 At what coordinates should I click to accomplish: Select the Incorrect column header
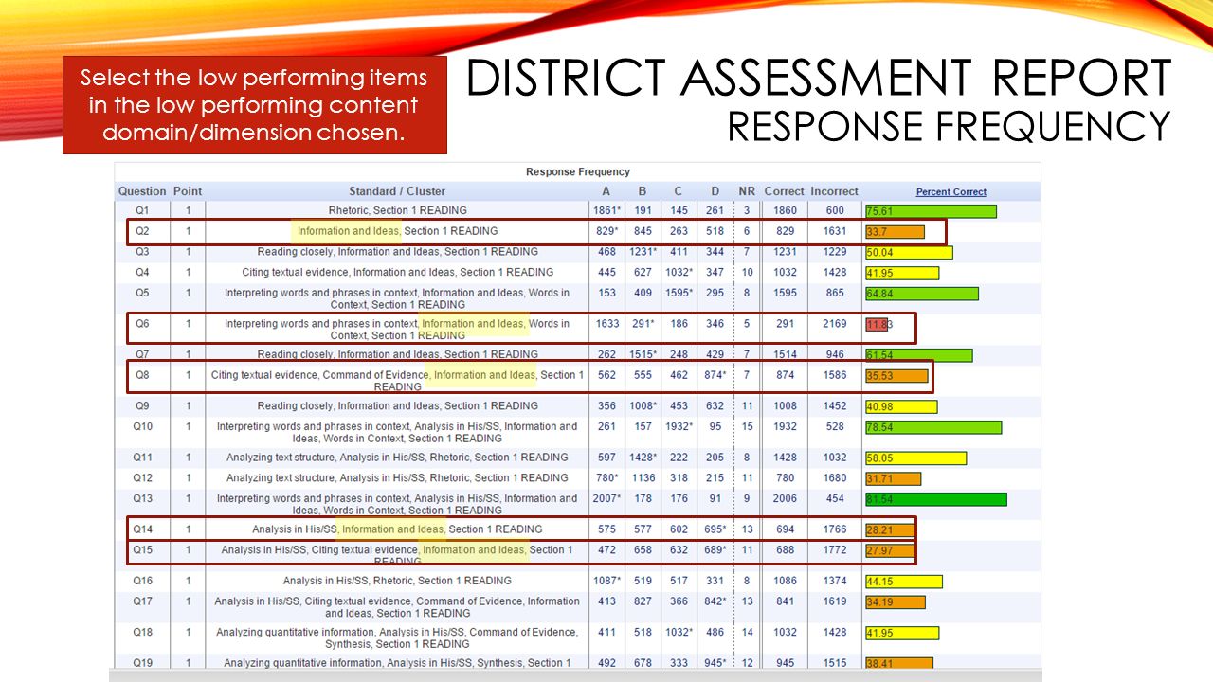[x=834, y=191]
